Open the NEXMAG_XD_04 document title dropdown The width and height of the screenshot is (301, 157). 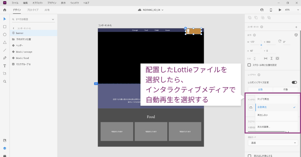click(x=151, y=10)
